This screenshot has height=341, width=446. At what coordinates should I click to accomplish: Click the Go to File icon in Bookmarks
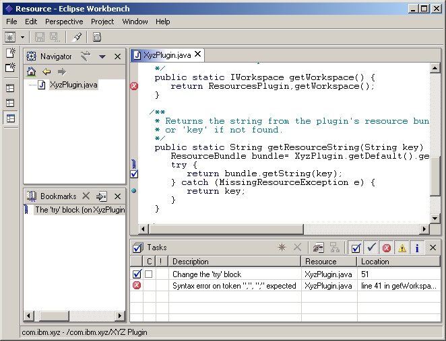(101, 196)
